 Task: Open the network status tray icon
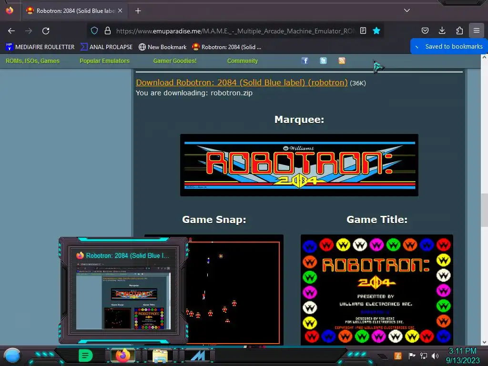pos(423,356)
